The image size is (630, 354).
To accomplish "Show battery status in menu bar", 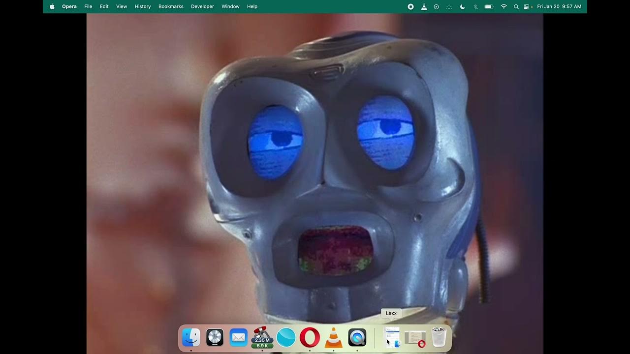I will click(489, 6).
